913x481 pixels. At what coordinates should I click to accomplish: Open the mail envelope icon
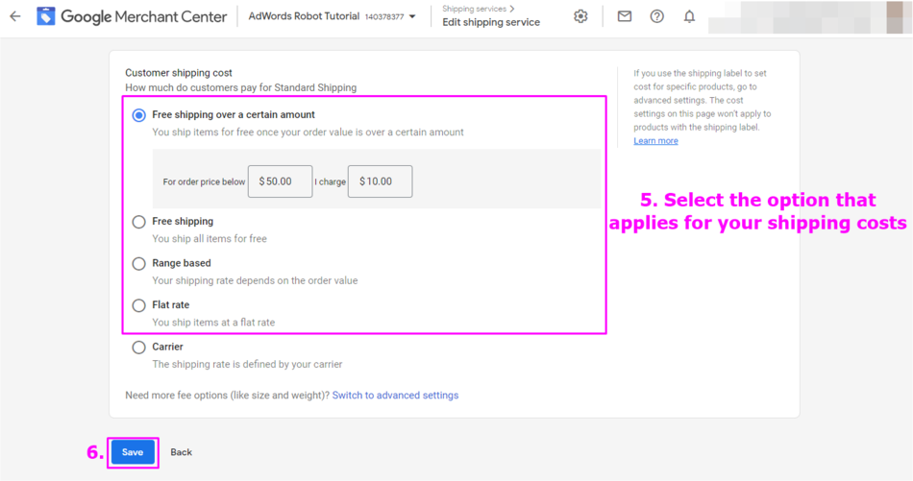(x=625, y=16)
